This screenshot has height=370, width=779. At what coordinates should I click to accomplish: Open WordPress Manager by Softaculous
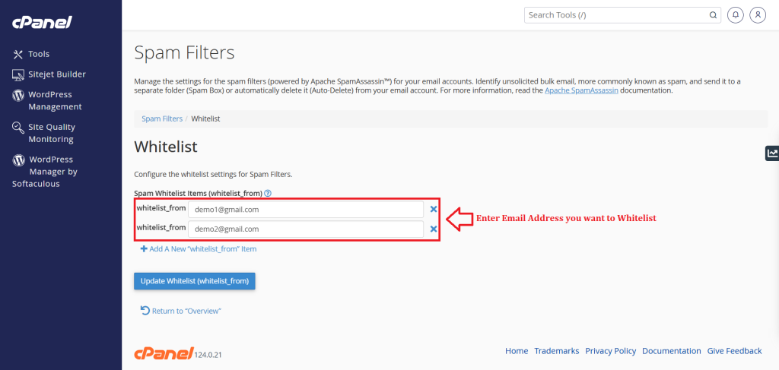[x=45, y=172]
